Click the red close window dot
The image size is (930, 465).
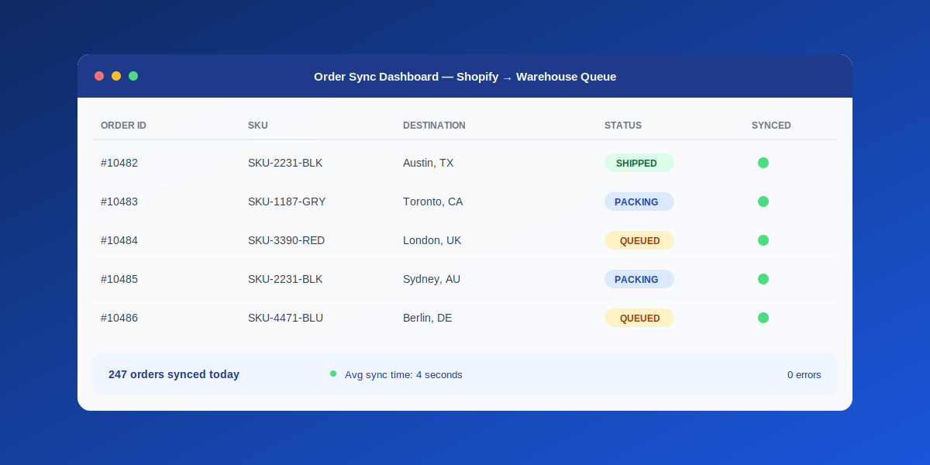point(99,76)
